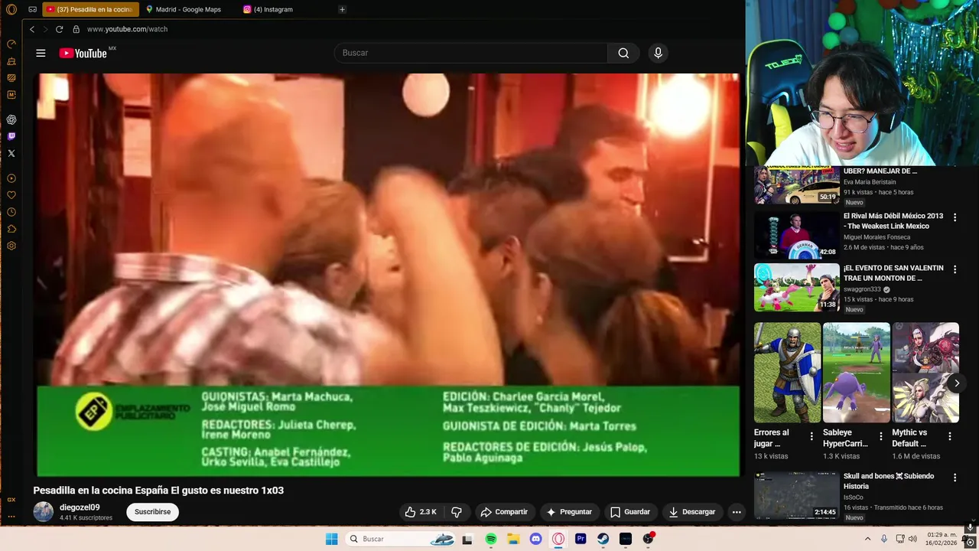Start voice search with microphone icon
The width and height of the screenshot is (979, 551).
(x=658, y=53)
